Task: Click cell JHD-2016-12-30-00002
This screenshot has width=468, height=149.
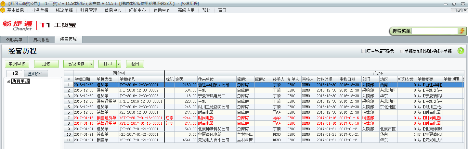Action: 141,90
